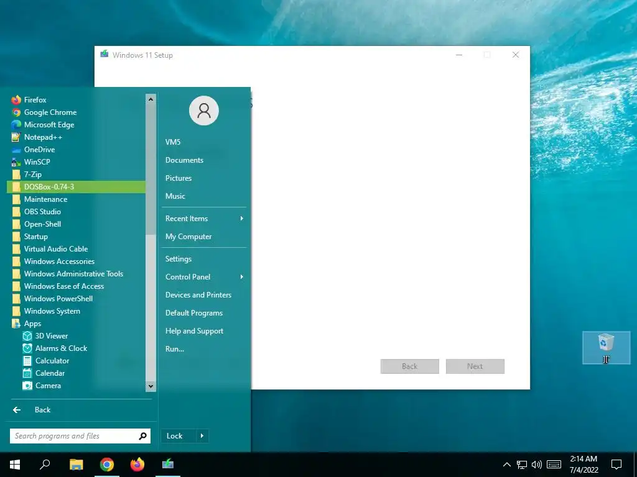Click the search magnifier in start menu box
Viewport: 637px width, 477px height.
point(142,436)
